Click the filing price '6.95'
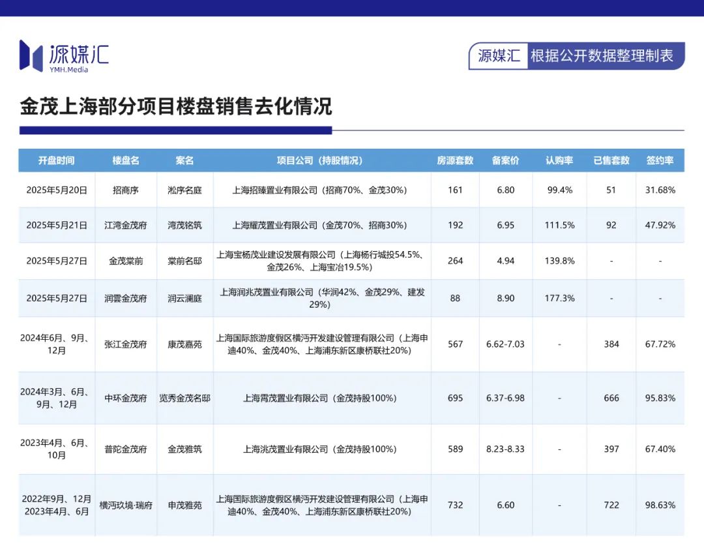The width and height of the screenshot is (704, 555). click(506, 225)
